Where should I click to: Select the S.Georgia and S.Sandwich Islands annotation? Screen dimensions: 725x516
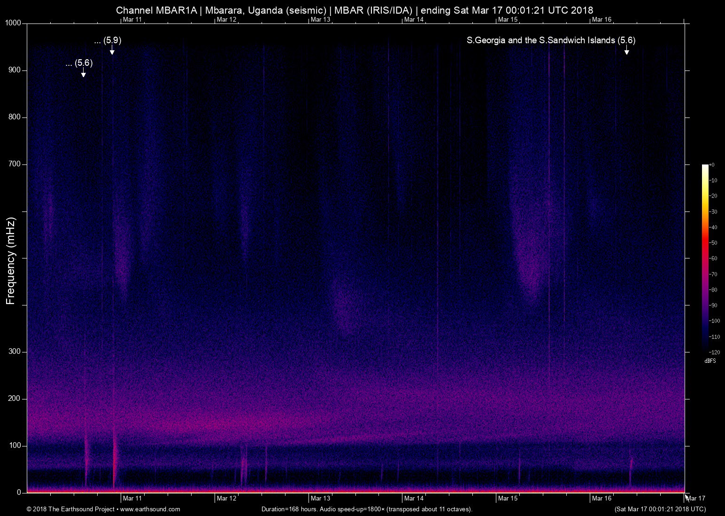[x=551, y=40]
